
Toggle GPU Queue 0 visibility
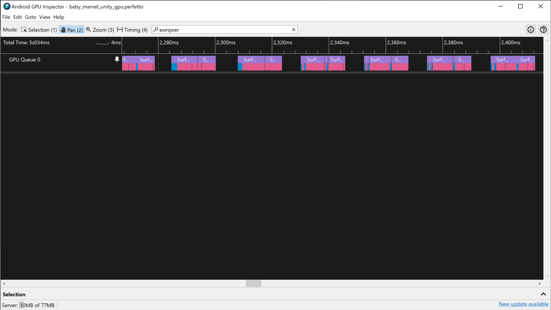pyautogui.click(x=117, y=60)
